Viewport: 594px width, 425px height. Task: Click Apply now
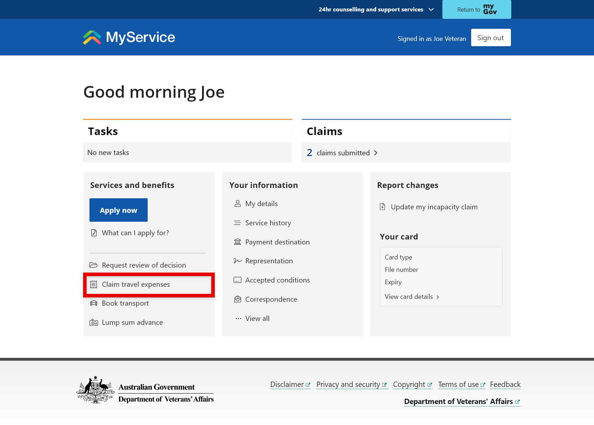coord(118,210)
